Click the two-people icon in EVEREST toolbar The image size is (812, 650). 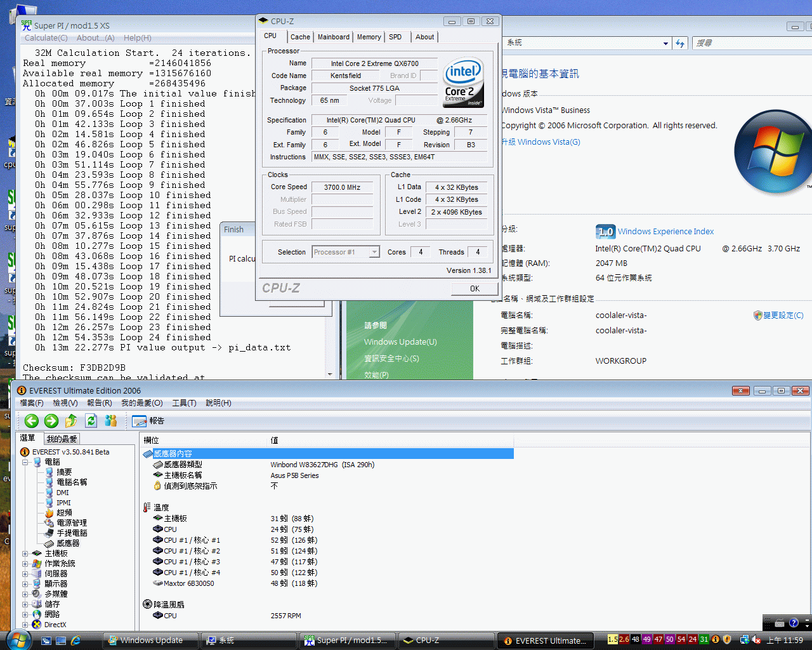(x=111, y=421)
